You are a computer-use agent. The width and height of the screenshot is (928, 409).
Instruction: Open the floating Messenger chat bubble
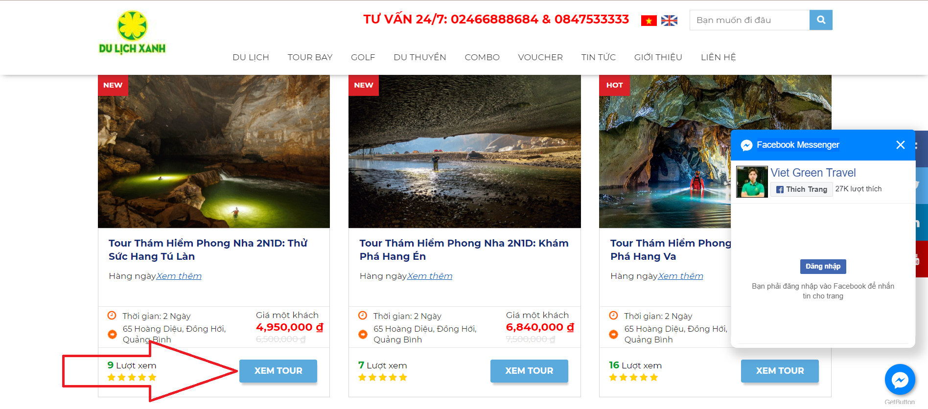900,380
